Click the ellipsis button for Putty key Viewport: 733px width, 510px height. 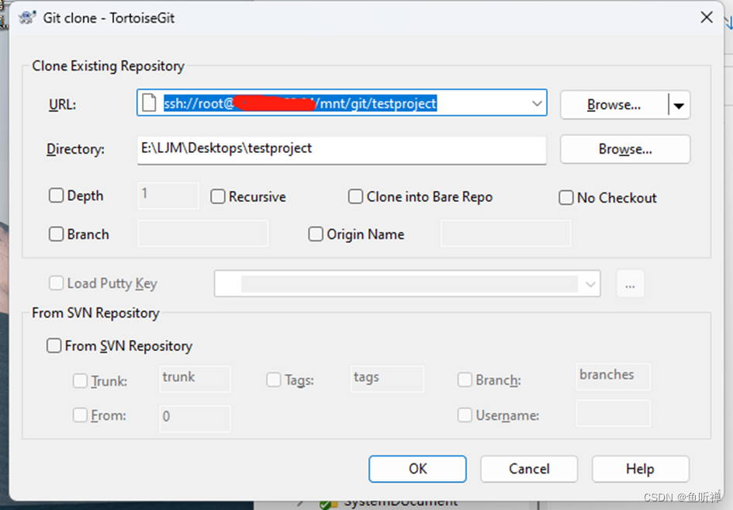pyautogui.click(x=630, y=283)
